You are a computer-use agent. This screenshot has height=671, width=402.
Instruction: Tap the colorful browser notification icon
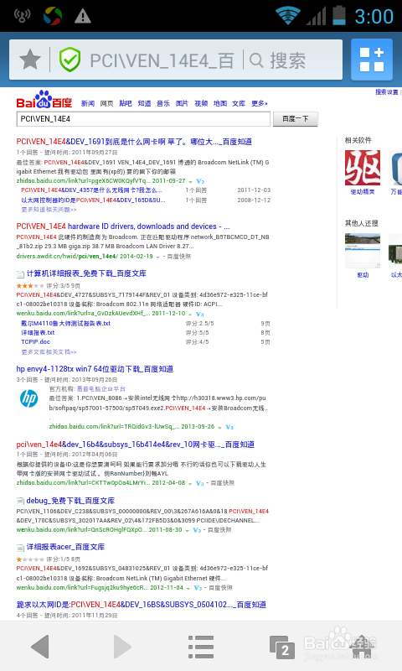coord(53,16)
